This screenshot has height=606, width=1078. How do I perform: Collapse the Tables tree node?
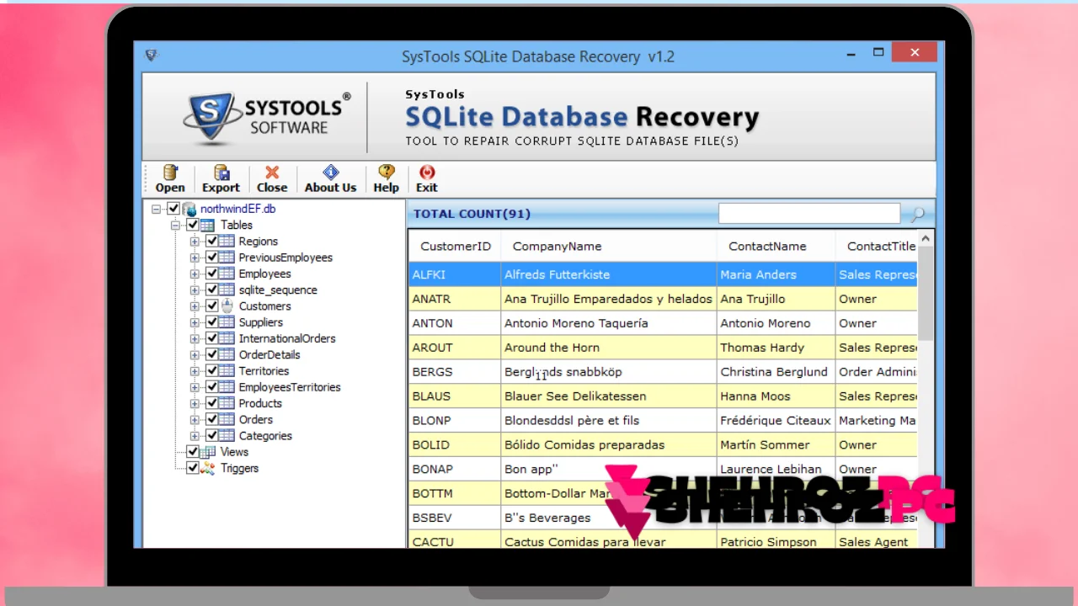tap(175, 225)
